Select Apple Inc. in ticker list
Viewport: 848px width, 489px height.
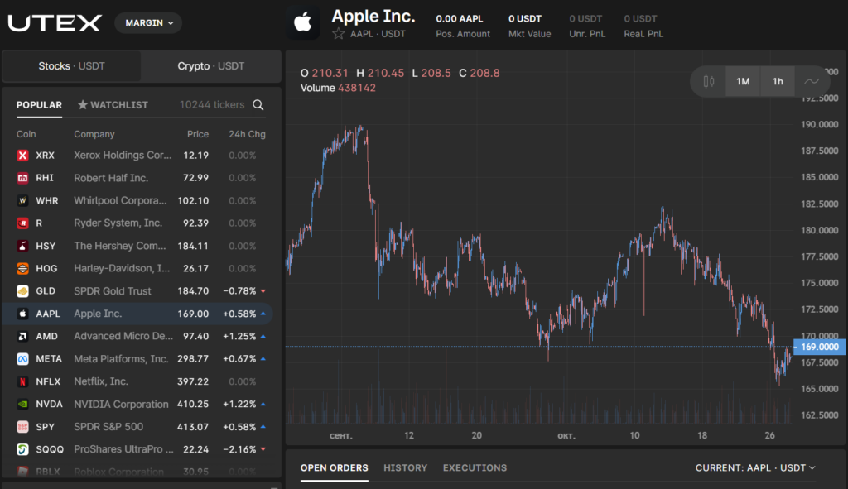point(137,314)
